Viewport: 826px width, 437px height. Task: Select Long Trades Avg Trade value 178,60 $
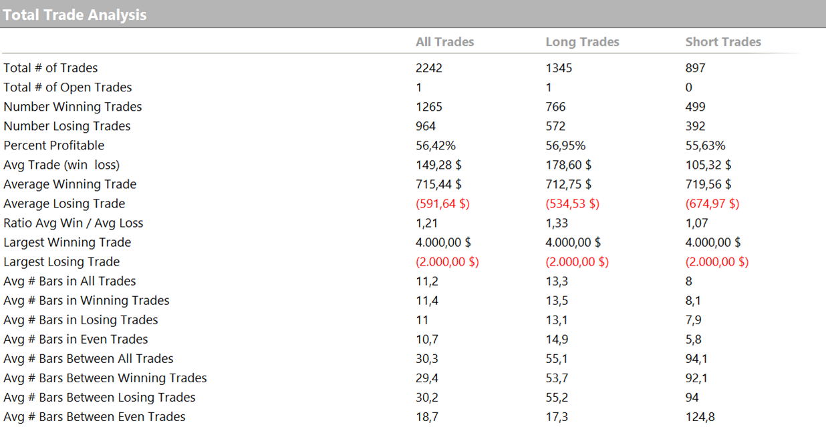pyautogui.click(x=568, y=165)
